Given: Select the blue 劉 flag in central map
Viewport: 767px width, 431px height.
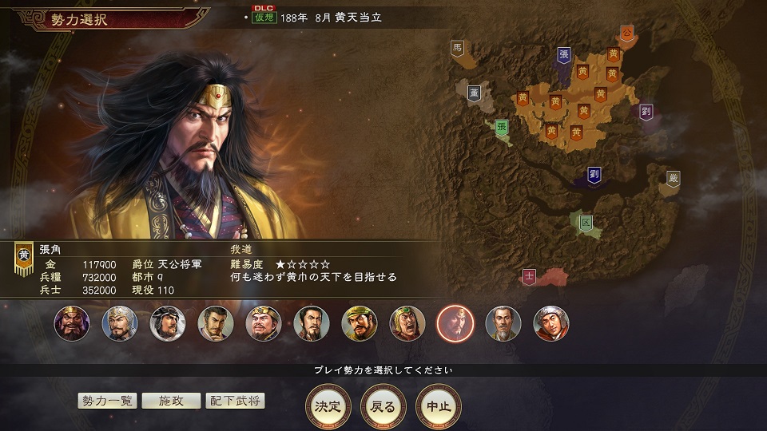Looking at the screenshot, I should click(594, 174).
